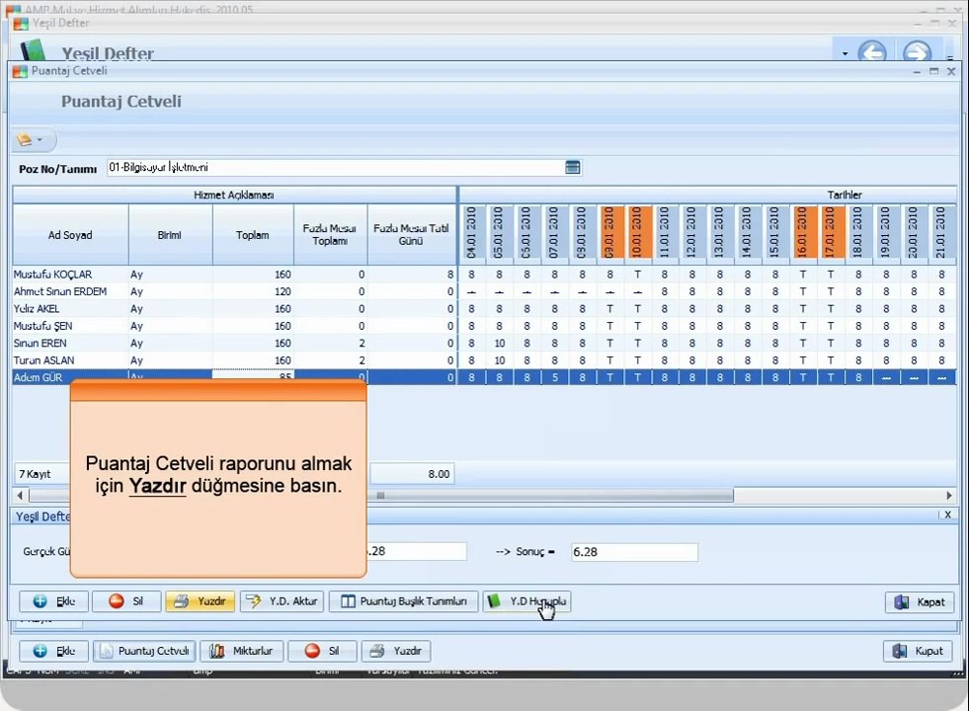Click Yazdır in the Yeşil Defter bottom bar

(x=396, y=651)
